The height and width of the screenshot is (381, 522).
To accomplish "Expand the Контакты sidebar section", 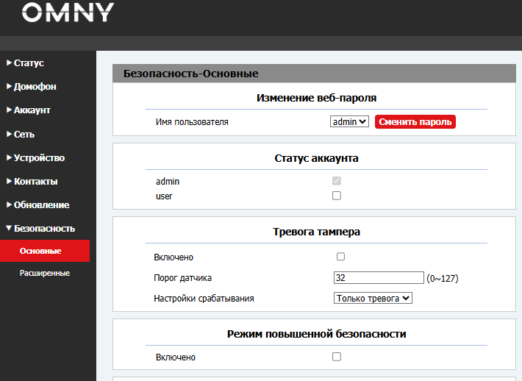I will coord(35,182).
